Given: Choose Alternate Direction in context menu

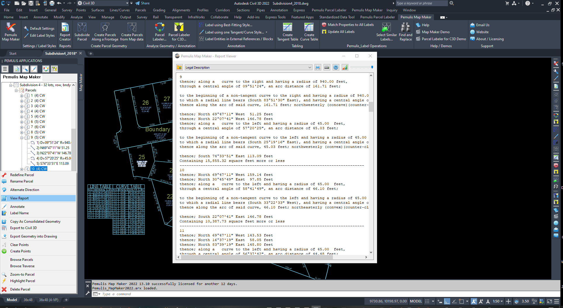Looking at the screenshot, I should [x=39, y=190].
